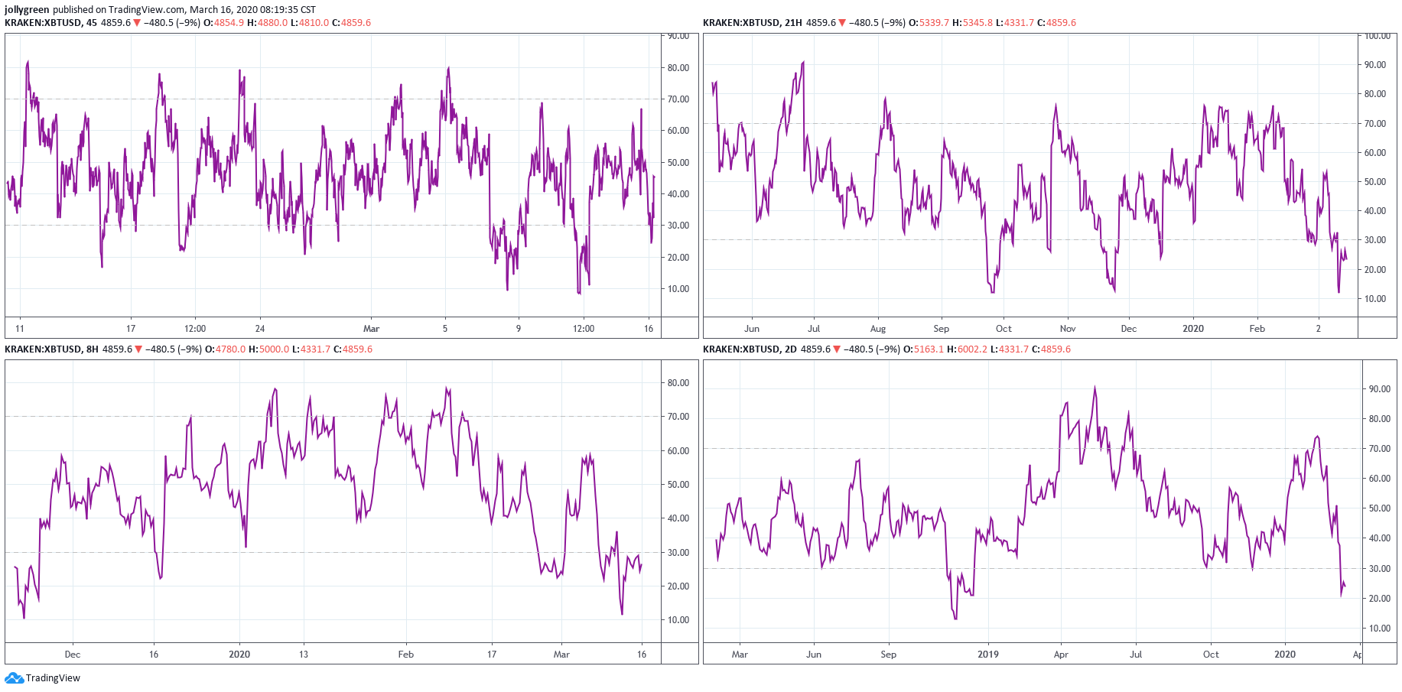Click the red down arrow in the 8H chart header
The image size is (1402, 692).
click(x=138, y=349)
